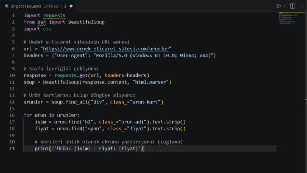Click comment '# Sayfa içeriğini çekiyoruz'
The height and width of the screenshot is (173, 307).
coord(61,69)
